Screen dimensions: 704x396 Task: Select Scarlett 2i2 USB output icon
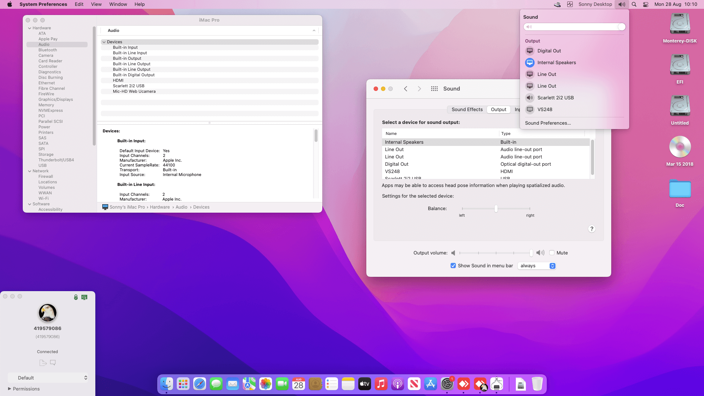point(530,98)
